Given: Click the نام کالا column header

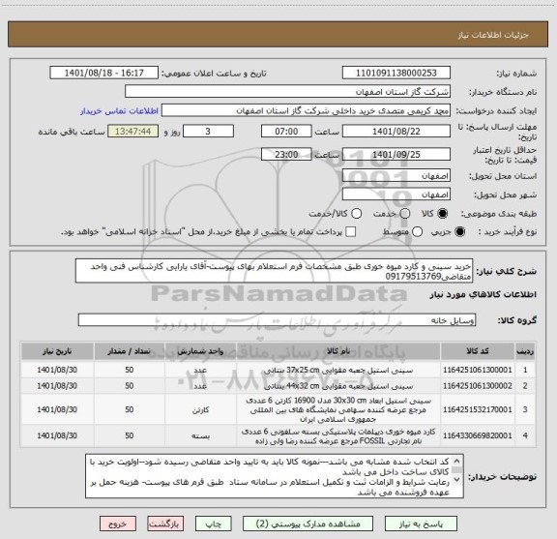Looking at the screenshot, I should (x=338, y=351).
